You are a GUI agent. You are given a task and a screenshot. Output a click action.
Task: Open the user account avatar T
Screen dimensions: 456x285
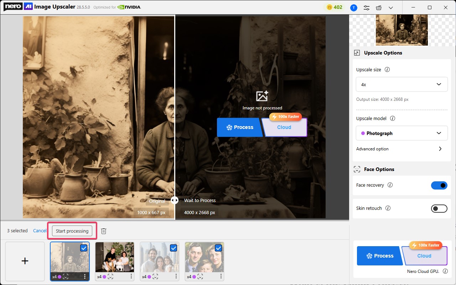353,7
